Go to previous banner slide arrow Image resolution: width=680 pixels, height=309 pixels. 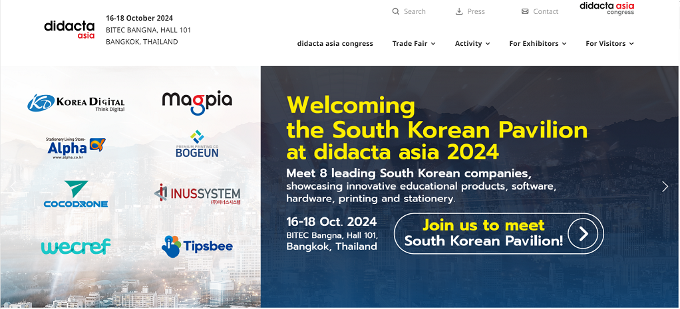point(13,187)
